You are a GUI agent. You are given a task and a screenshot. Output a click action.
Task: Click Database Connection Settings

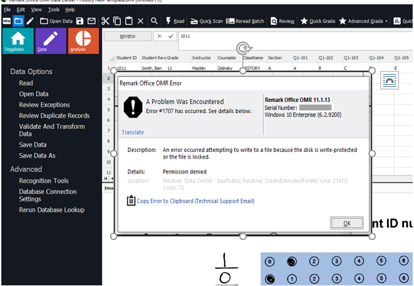click(47, 195)
